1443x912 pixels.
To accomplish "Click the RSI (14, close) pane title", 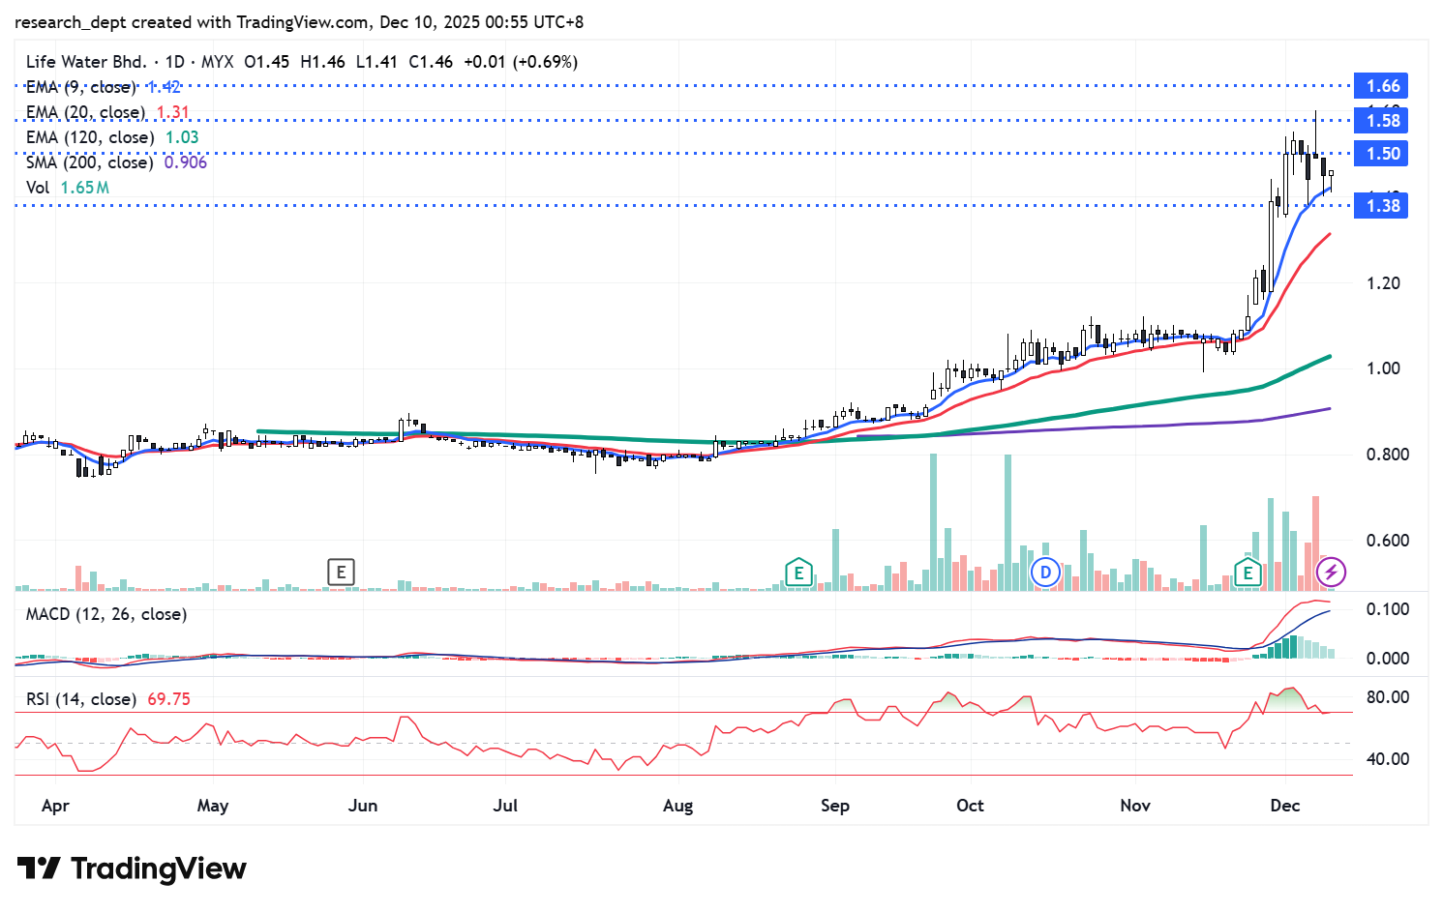I will [81, 698].
